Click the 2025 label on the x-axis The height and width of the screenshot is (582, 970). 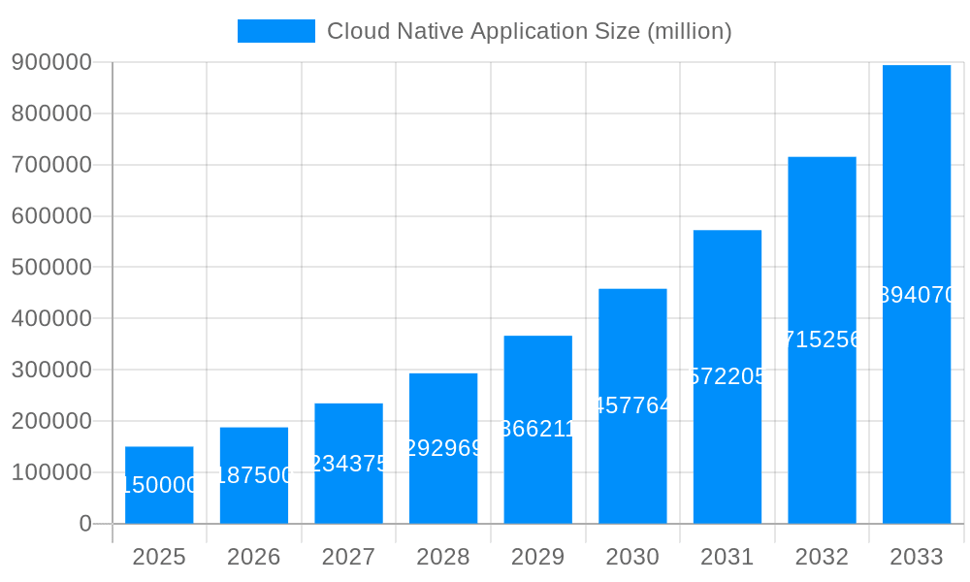(159, 557)
